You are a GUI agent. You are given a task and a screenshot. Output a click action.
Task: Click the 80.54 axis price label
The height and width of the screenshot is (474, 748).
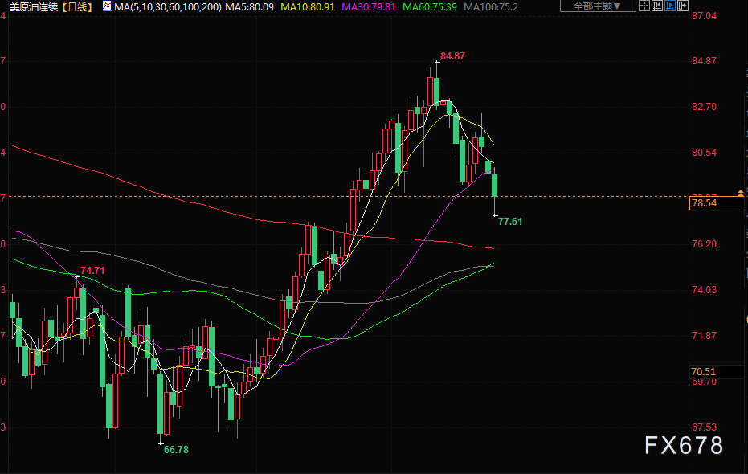(704, 152)
